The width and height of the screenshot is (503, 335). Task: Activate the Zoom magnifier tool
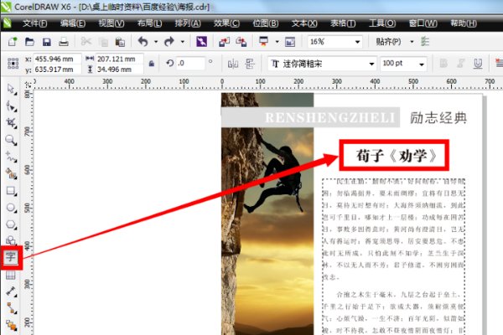click(x=12, y=140)
